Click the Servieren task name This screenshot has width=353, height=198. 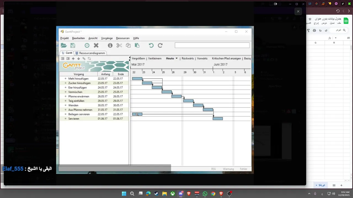(74, 119)
